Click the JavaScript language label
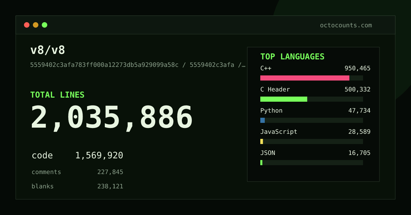Viewport: 411px width, 215px height. point(279,132)
